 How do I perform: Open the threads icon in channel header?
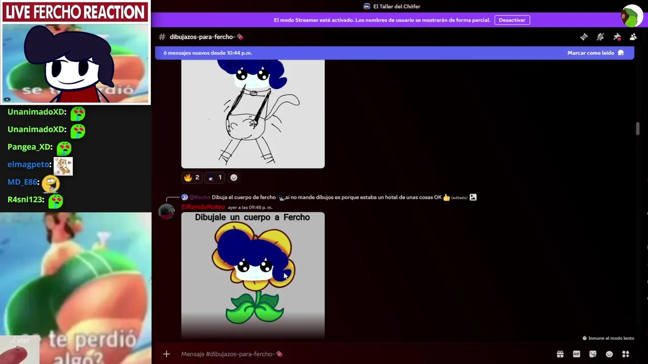pyautogui.click(x=584, y=37)
